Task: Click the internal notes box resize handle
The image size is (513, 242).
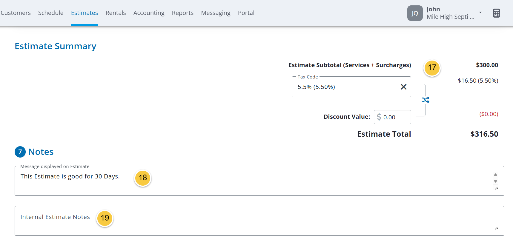Action: pos(496,228)
